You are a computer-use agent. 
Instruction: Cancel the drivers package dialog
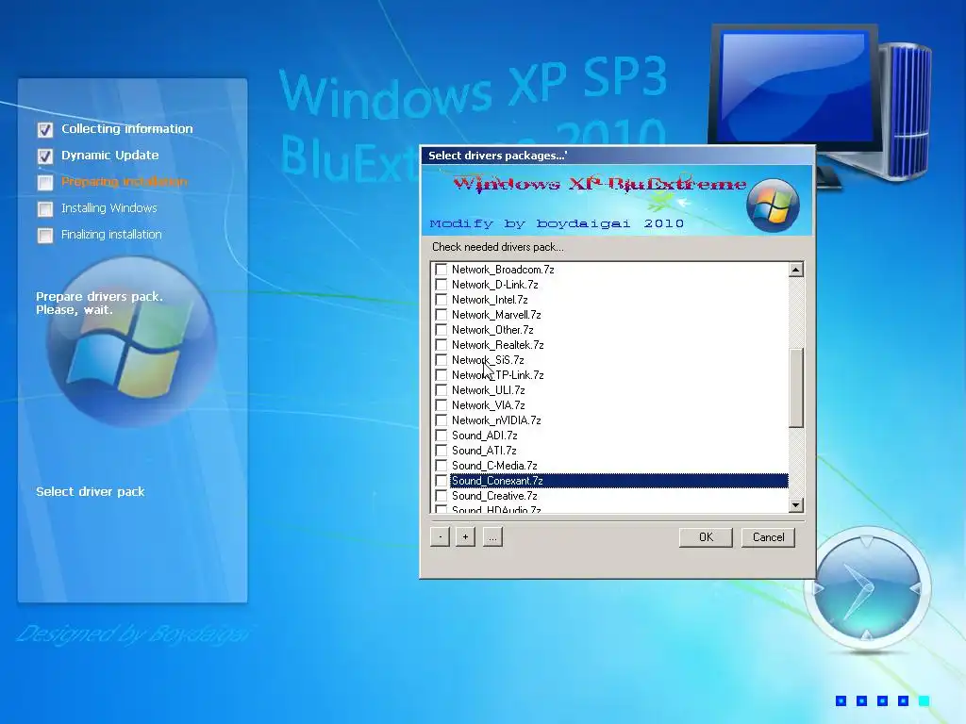(768, 537)
